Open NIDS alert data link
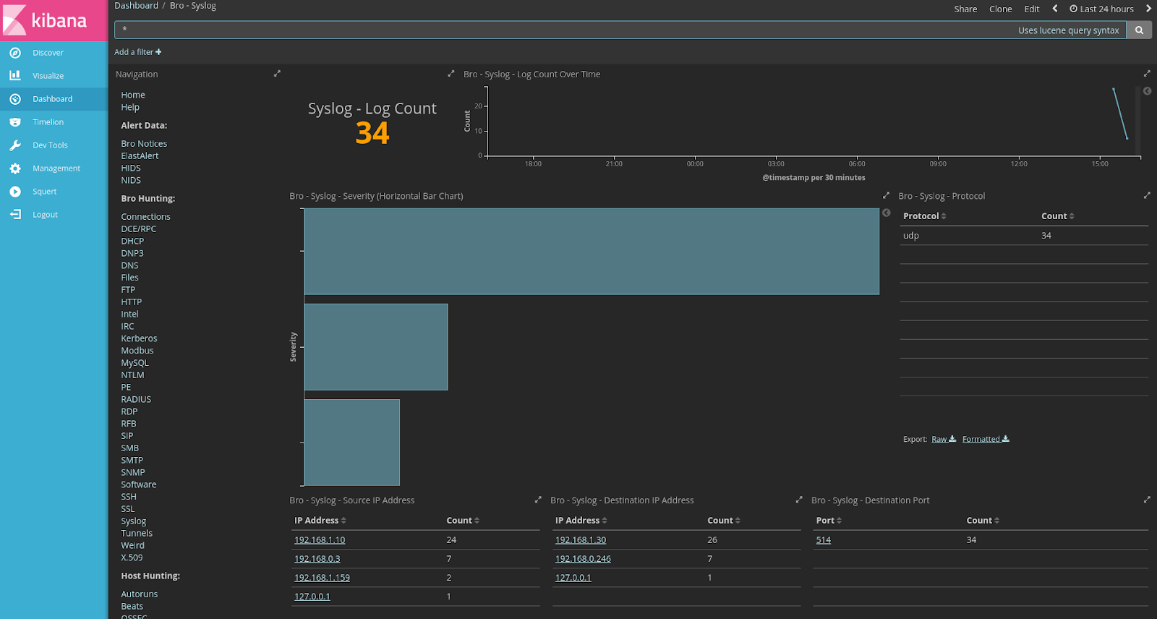The image size is (1157, 619). coord(131,180)
